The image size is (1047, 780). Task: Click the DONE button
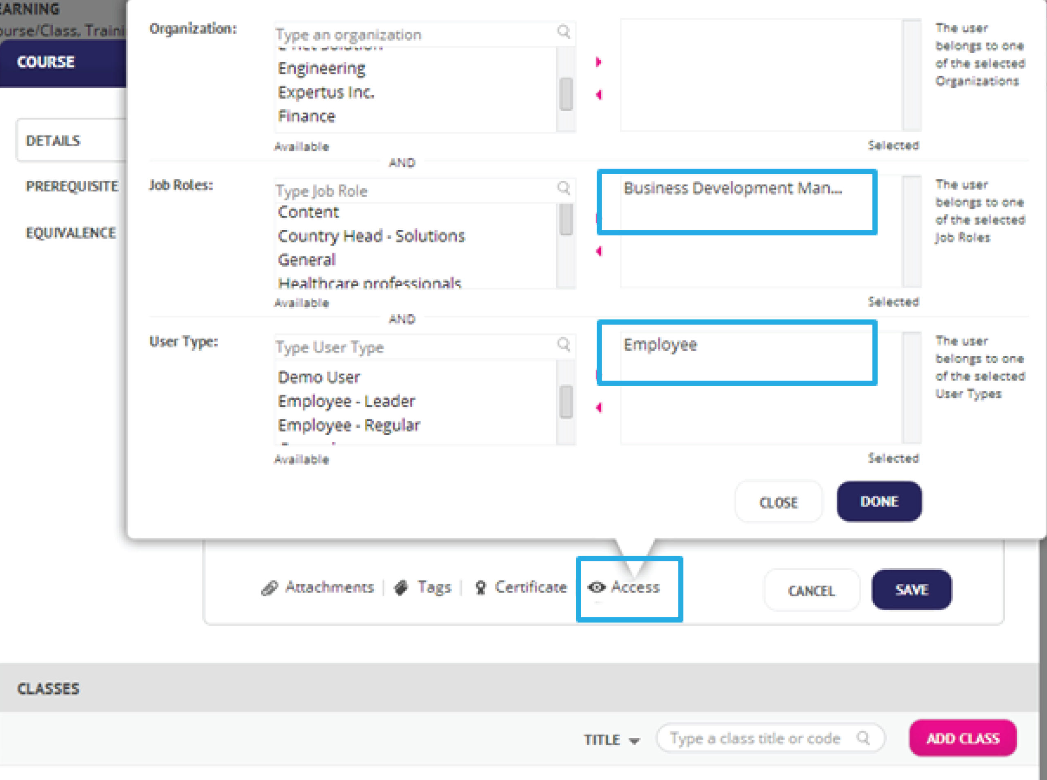879,501
